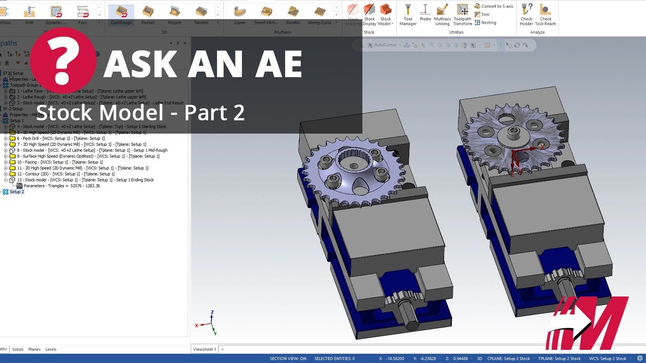Expand operation 7 - 2D High Speed
The height and width of the screenshot is (363, 646).
click(6, 144)
